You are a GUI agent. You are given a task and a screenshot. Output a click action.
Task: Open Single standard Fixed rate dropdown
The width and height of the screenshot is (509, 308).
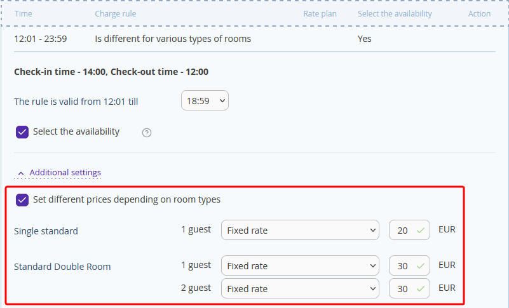[300, 230]
